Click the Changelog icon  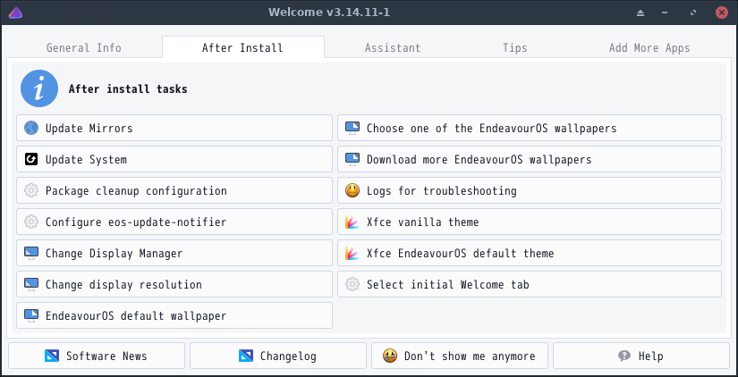246,356
